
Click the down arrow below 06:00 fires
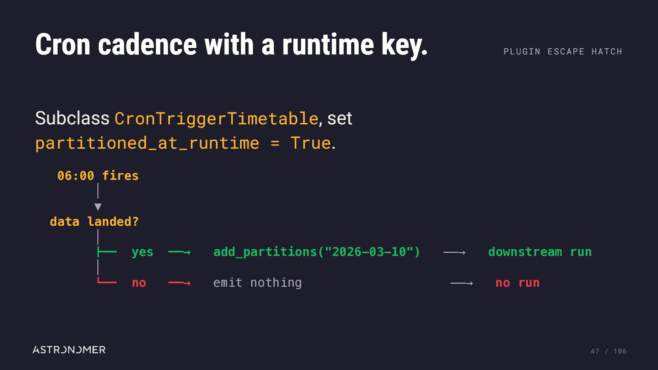point(98,207)
